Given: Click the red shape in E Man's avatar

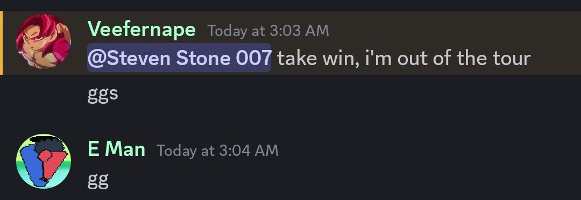Looking at the screenshot, I should [51, 162].
